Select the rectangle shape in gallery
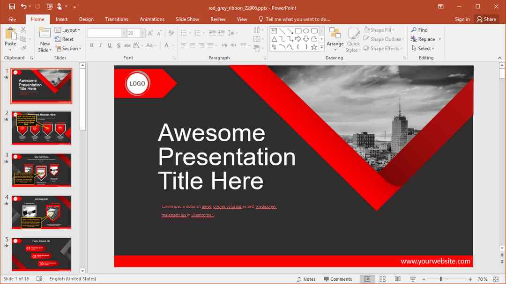The image size is (506, 284). coord(298,31)
